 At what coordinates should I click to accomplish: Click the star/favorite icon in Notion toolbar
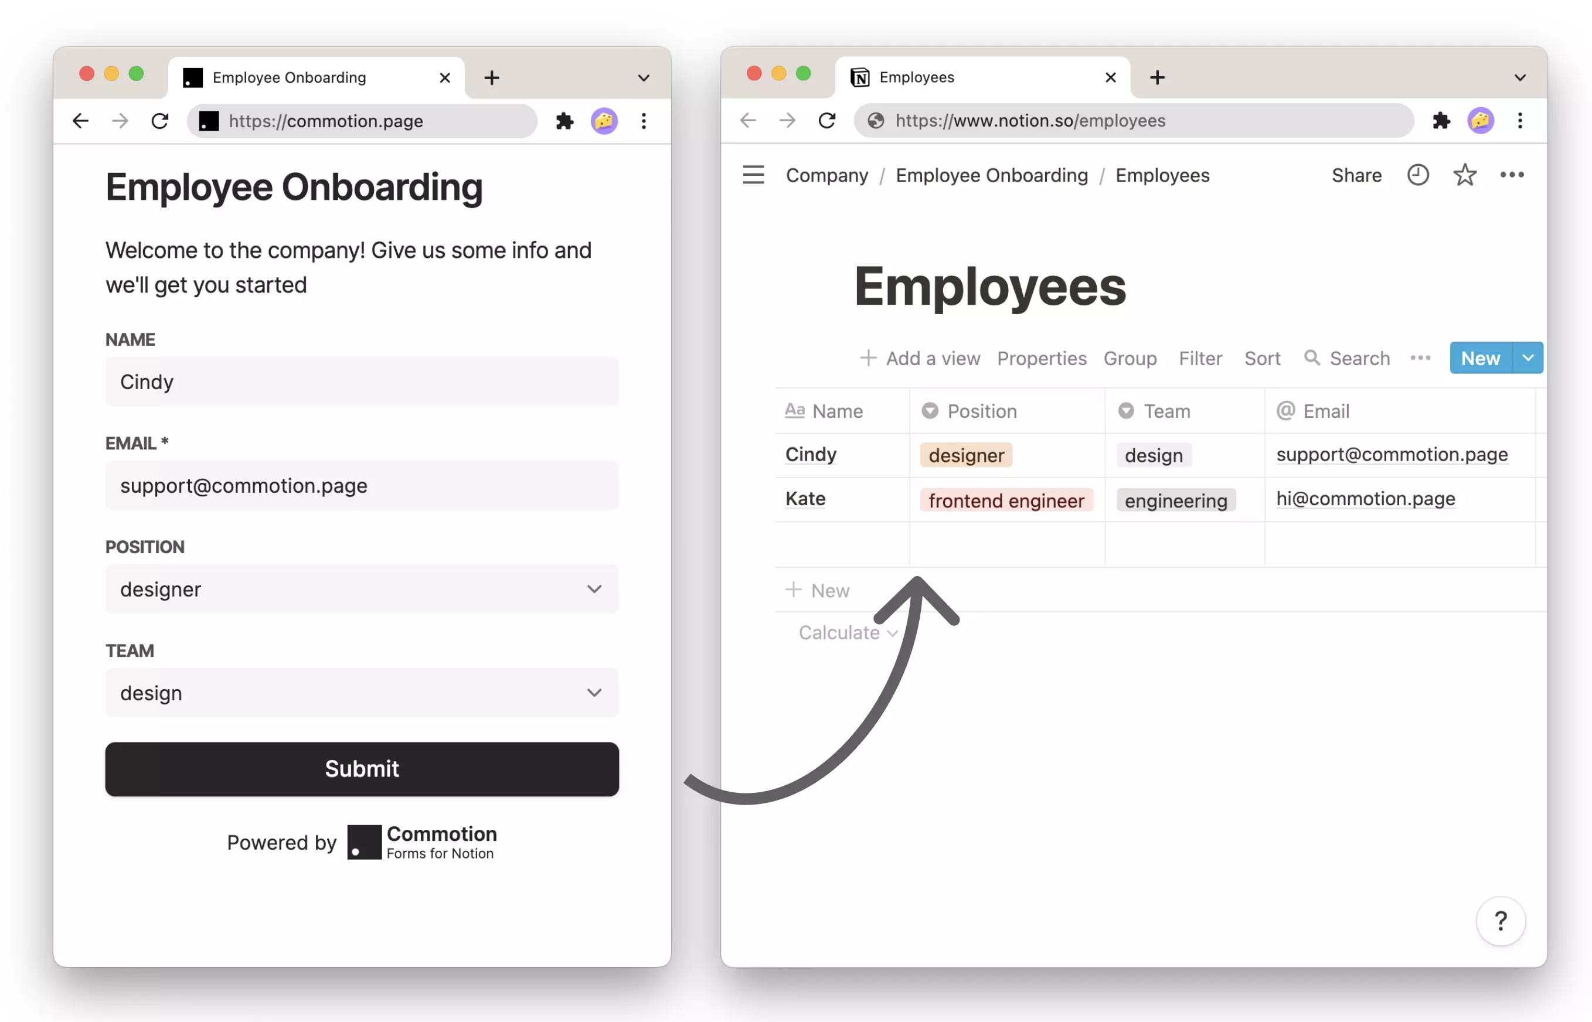pos(1464,175)
